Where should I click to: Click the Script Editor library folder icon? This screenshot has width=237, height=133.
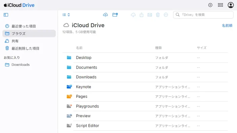(69, 126)
